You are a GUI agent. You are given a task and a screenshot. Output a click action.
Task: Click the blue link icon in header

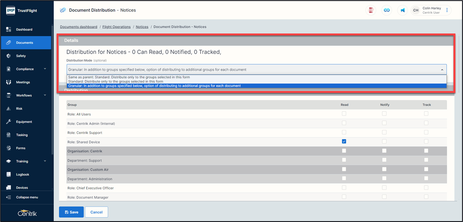click(x=387, y=10)
